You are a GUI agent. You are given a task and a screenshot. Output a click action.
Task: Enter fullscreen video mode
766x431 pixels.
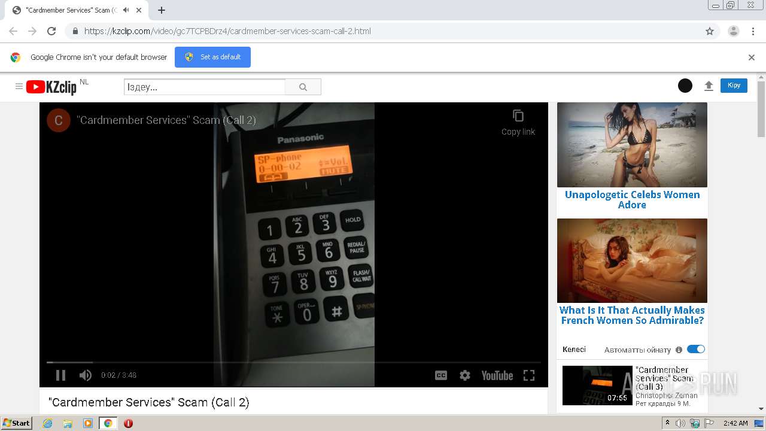click(x=529, y=375)
